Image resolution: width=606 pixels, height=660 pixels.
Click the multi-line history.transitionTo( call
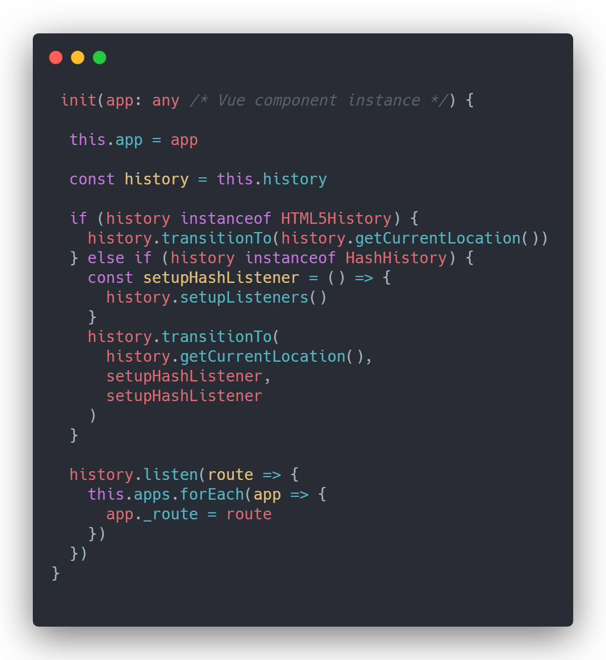tap(184, 337)
